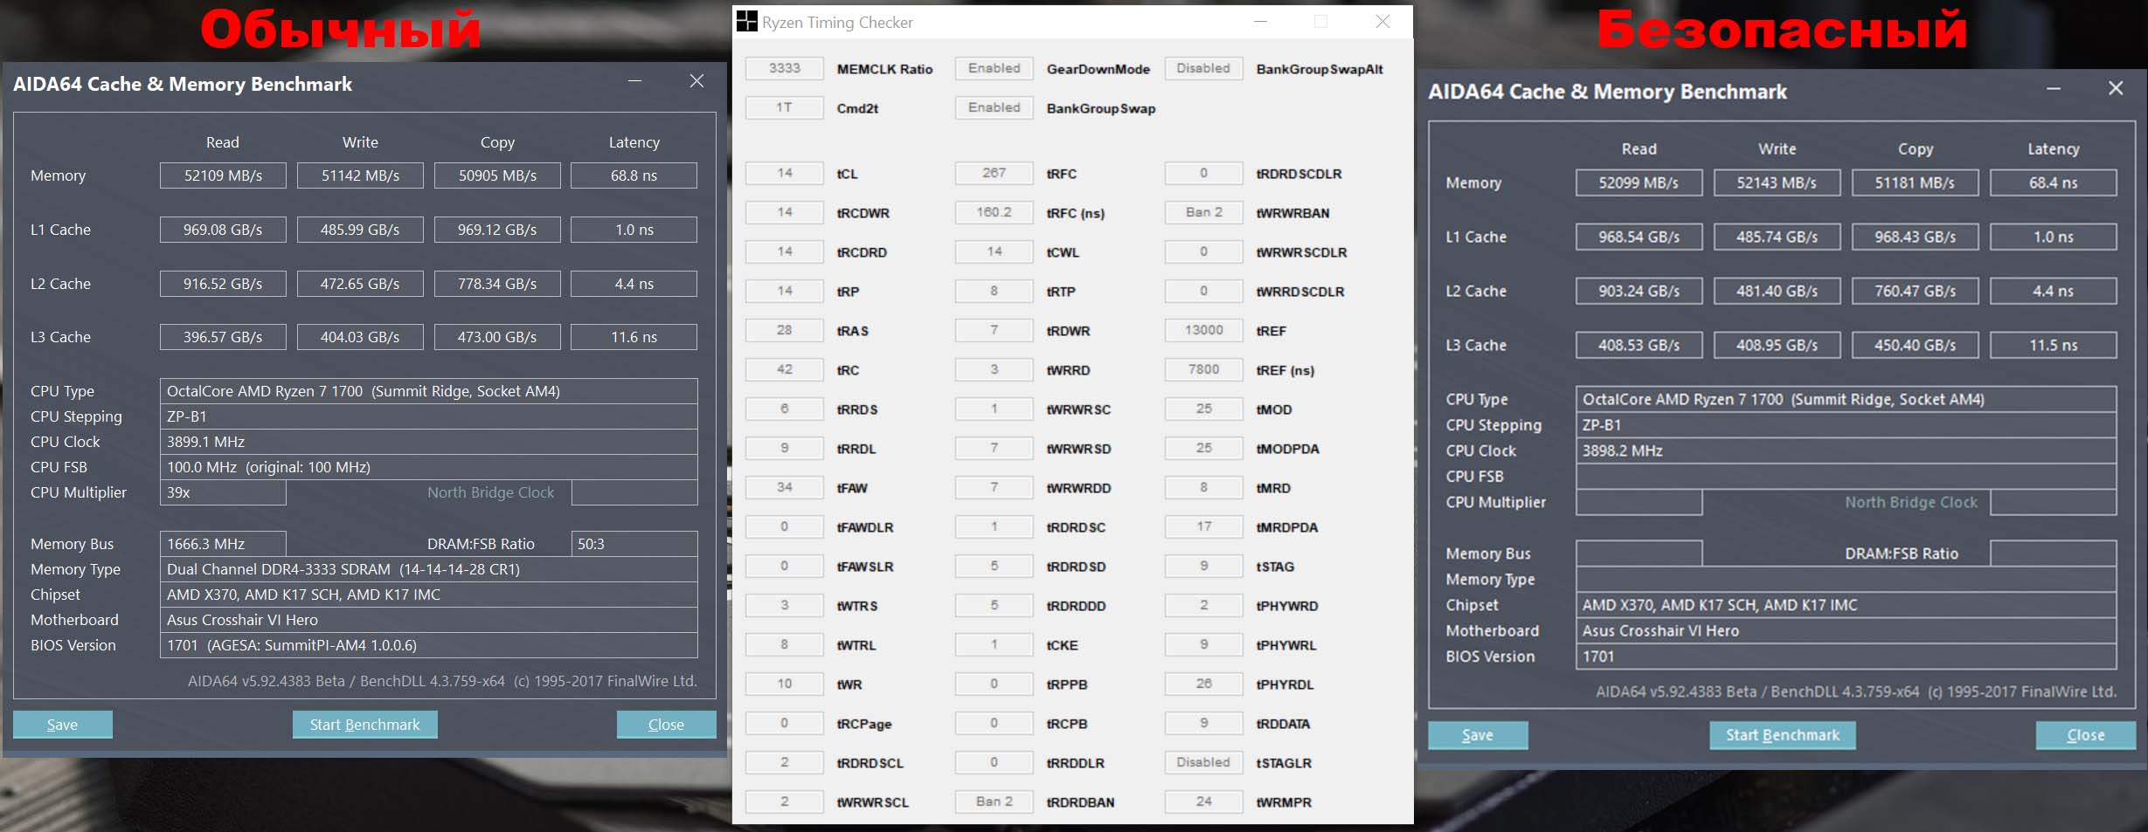
Task: Click the tRTP value field showing 8
Action: pos(994,291)
